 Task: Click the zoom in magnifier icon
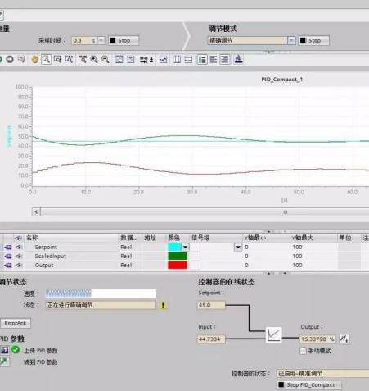click(94, 59)
